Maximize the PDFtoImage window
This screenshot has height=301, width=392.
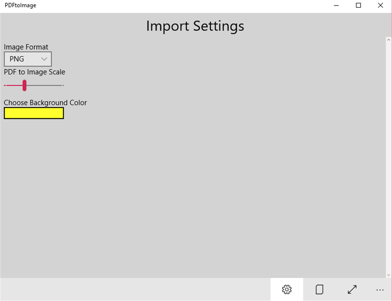(358, 6)
